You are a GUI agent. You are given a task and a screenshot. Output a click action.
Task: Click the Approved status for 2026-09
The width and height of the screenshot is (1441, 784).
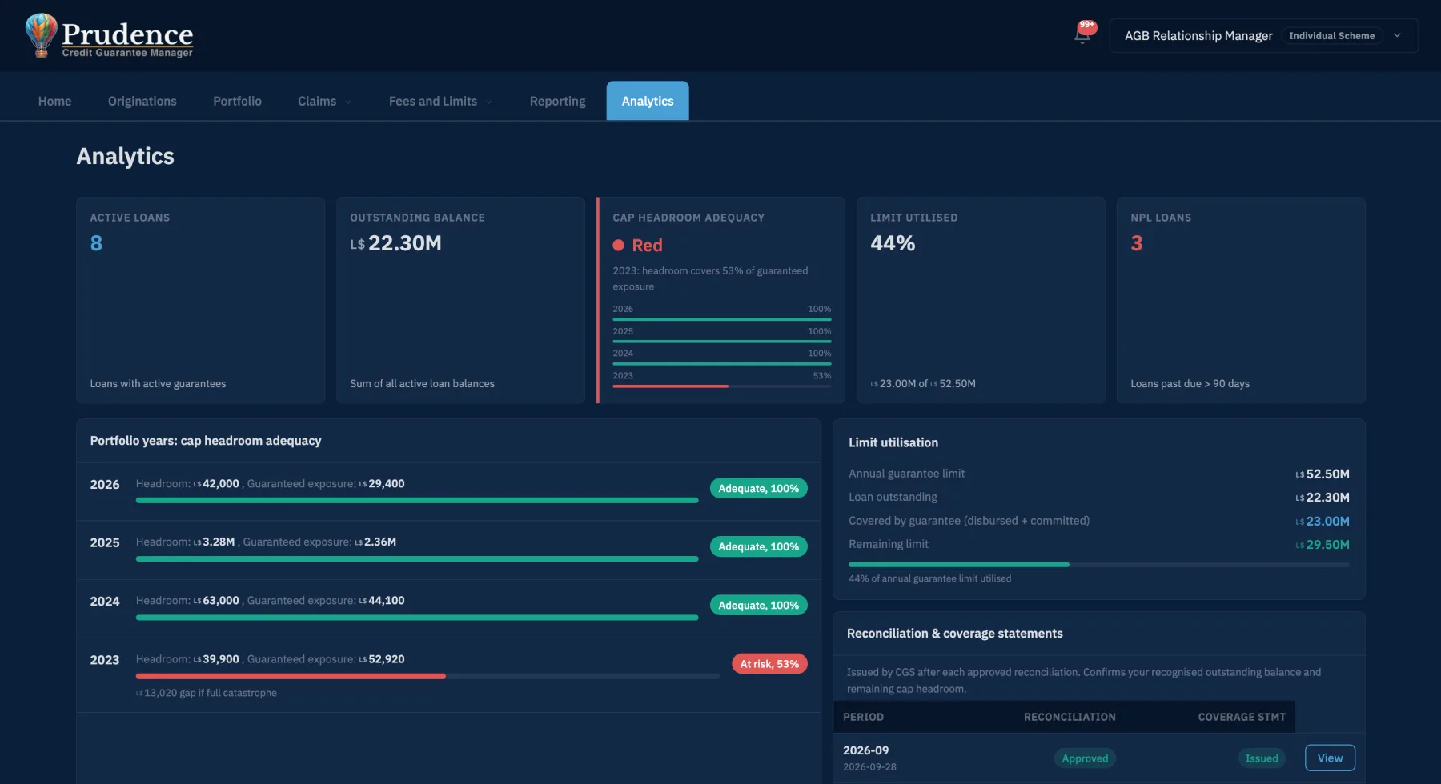coord(1085,758)
